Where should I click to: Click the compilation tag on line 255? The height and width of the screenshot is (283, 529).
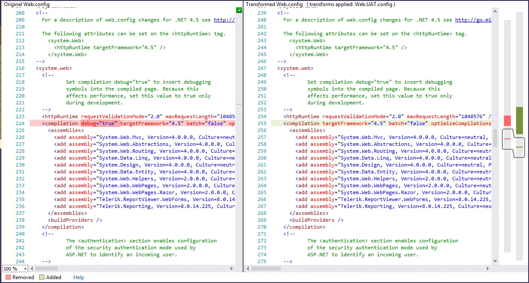pos(302,123)
